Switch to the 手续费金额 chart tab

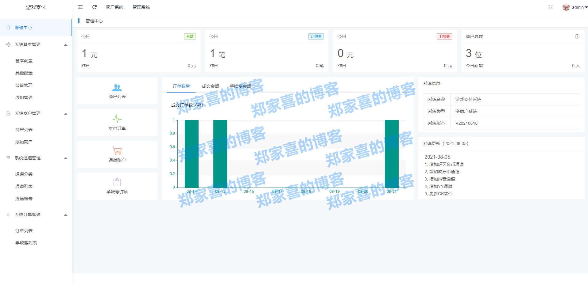tap(241, 86)
